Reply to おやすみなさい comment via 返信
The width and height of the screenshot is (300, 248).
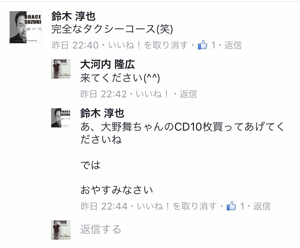(262, 206)
